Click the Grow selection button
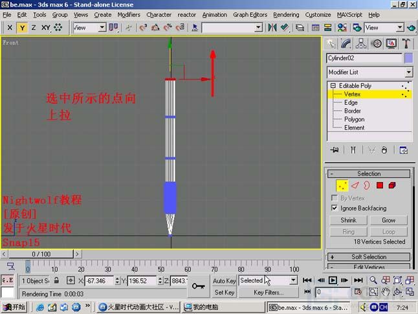 [388, 220]
